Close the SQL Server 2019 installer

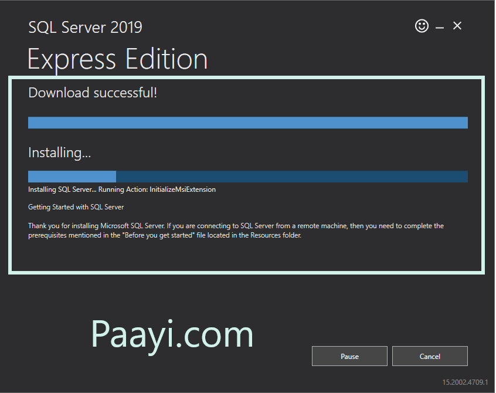pyautogui.click(x=457, y=26)
